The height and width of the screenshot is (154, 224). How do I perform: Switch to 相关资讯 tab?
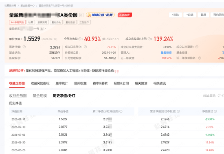tap(160, 83)
